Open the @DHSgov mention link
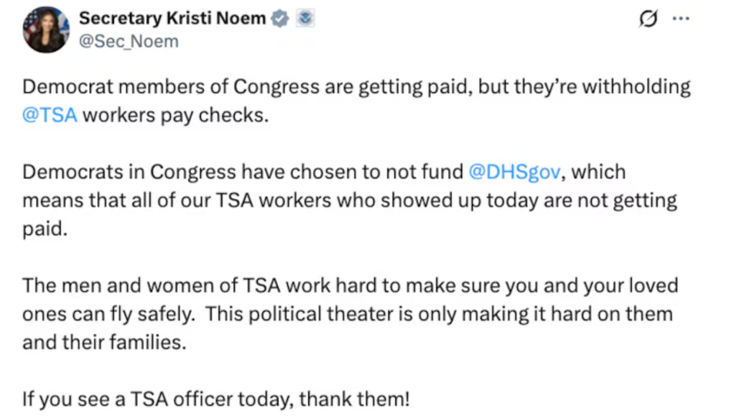Image resolution: width=739 pixels, height=418 pixels. pos(514,171)
